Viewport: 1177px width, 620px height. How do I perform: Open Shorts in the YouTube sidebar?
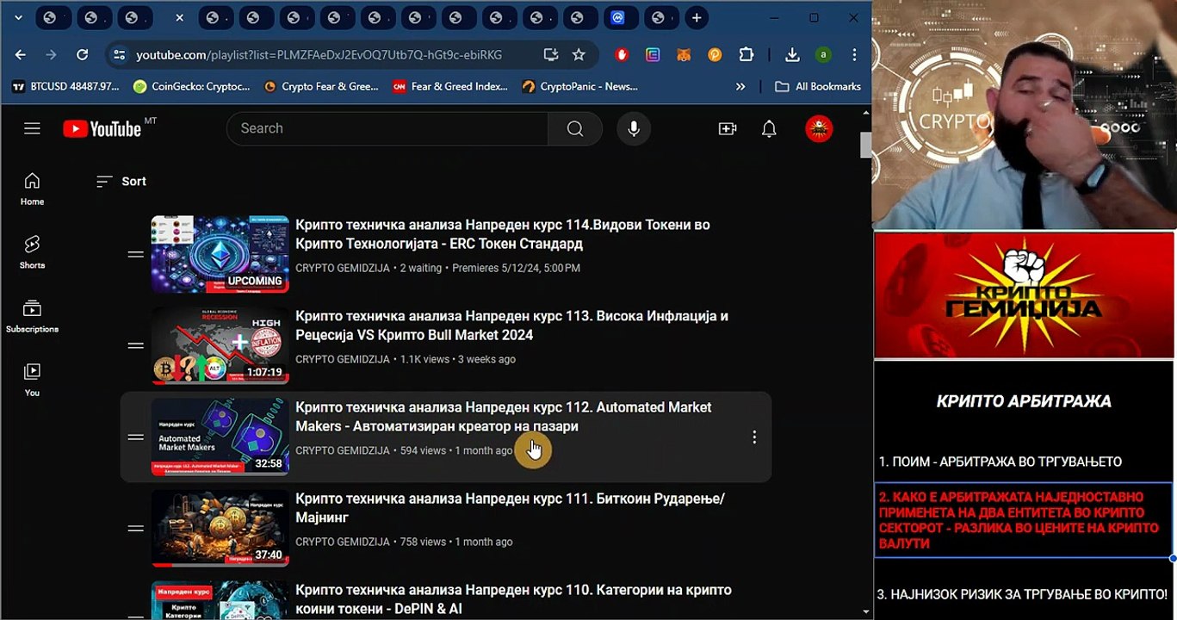tap(32, 252)
